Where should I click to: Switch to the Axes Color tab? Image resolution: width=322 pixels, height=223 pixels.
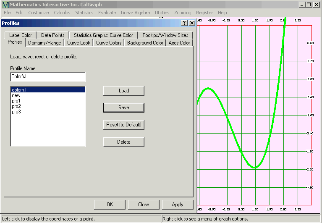click(179, 43)
